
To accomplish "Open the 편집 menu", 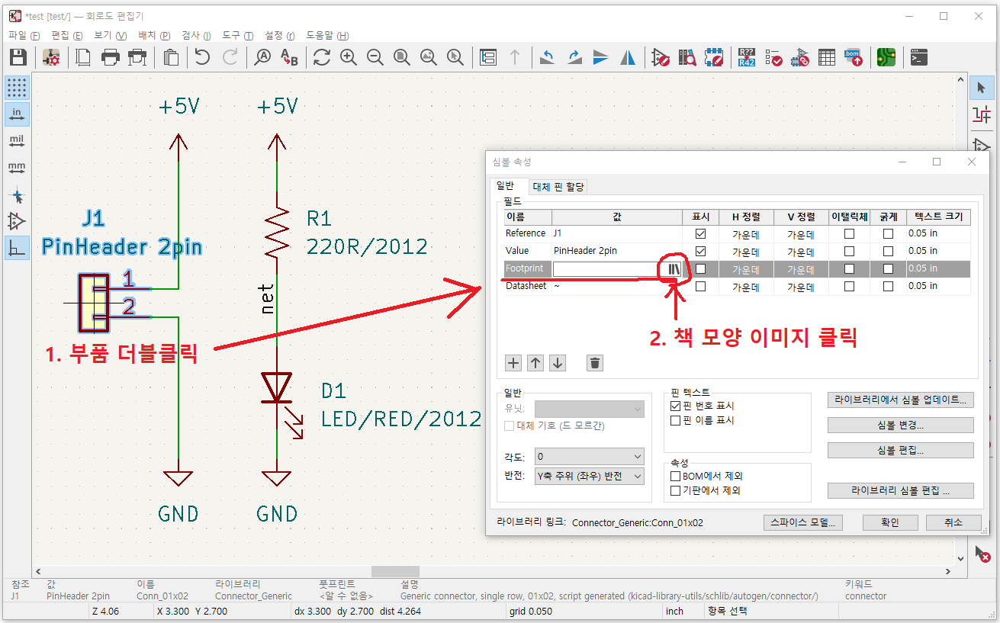I will pos(66,36).
